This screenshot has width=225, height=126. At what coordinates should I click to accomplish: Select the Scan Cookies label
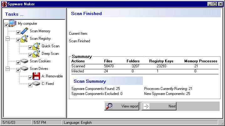click(x=40, y=61)
